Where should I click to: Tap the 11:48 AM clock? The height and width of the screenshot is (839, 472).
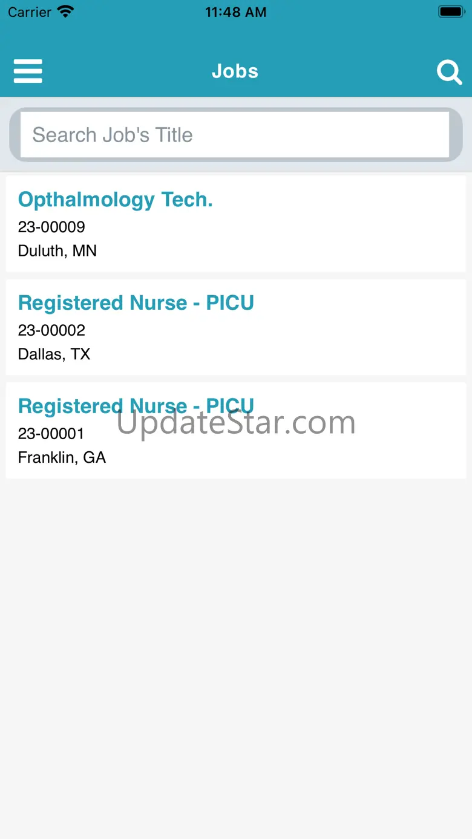(235, 12)
